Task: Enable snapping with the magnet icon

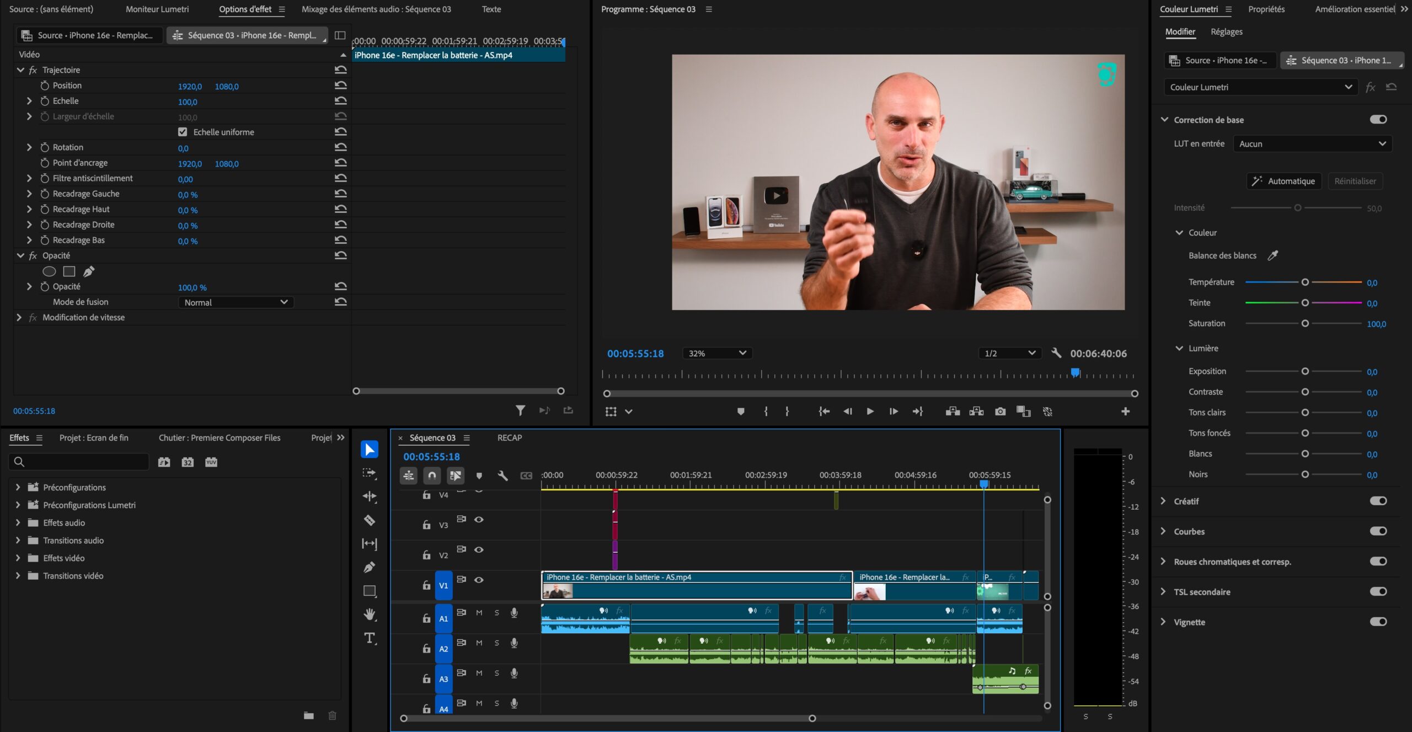Action: coord(432,475)
